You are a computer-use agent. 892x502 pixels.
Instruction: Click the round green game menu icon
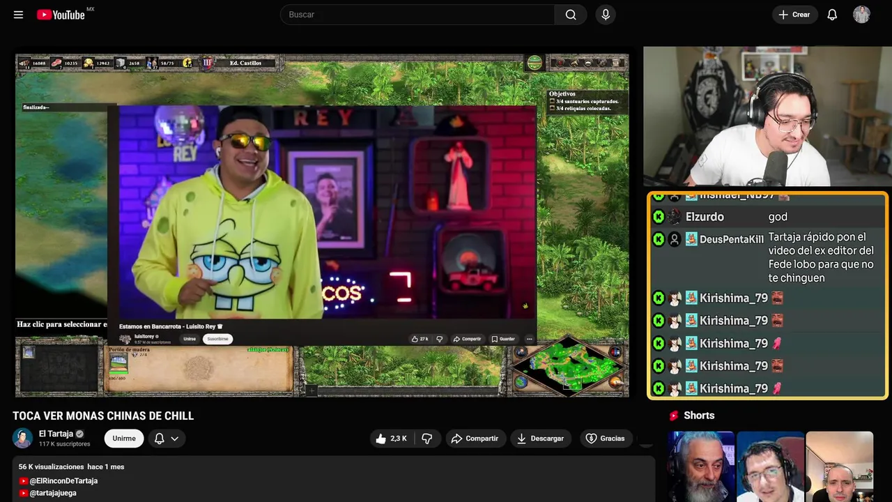click(x=535, y=63)
